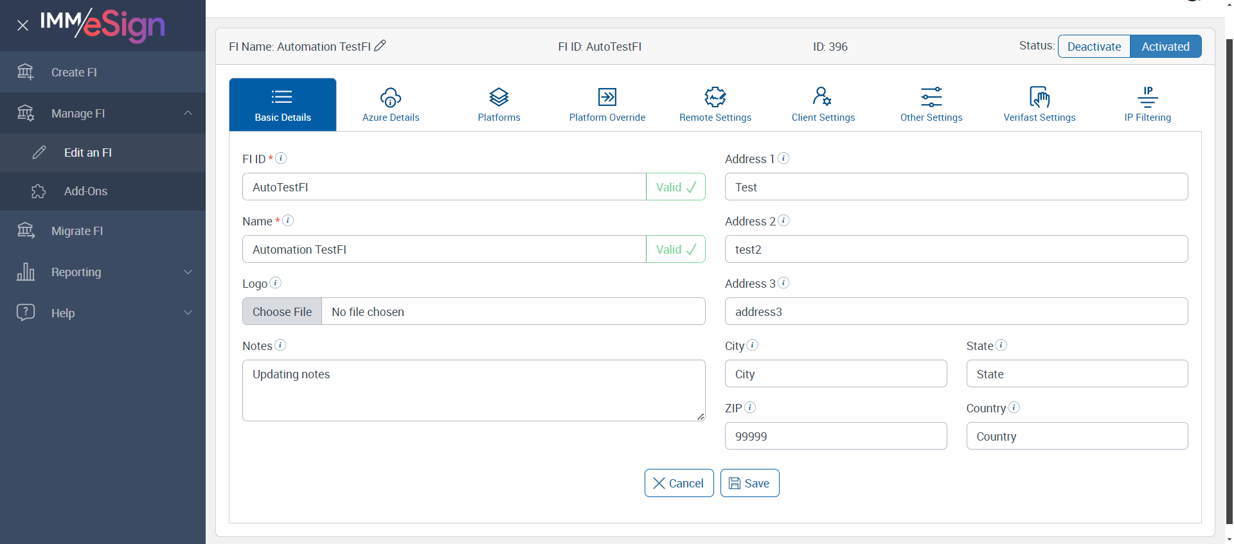Click the Address 1 info icon
Viewport: 1234px width, 544px height.
pos(783,158)
